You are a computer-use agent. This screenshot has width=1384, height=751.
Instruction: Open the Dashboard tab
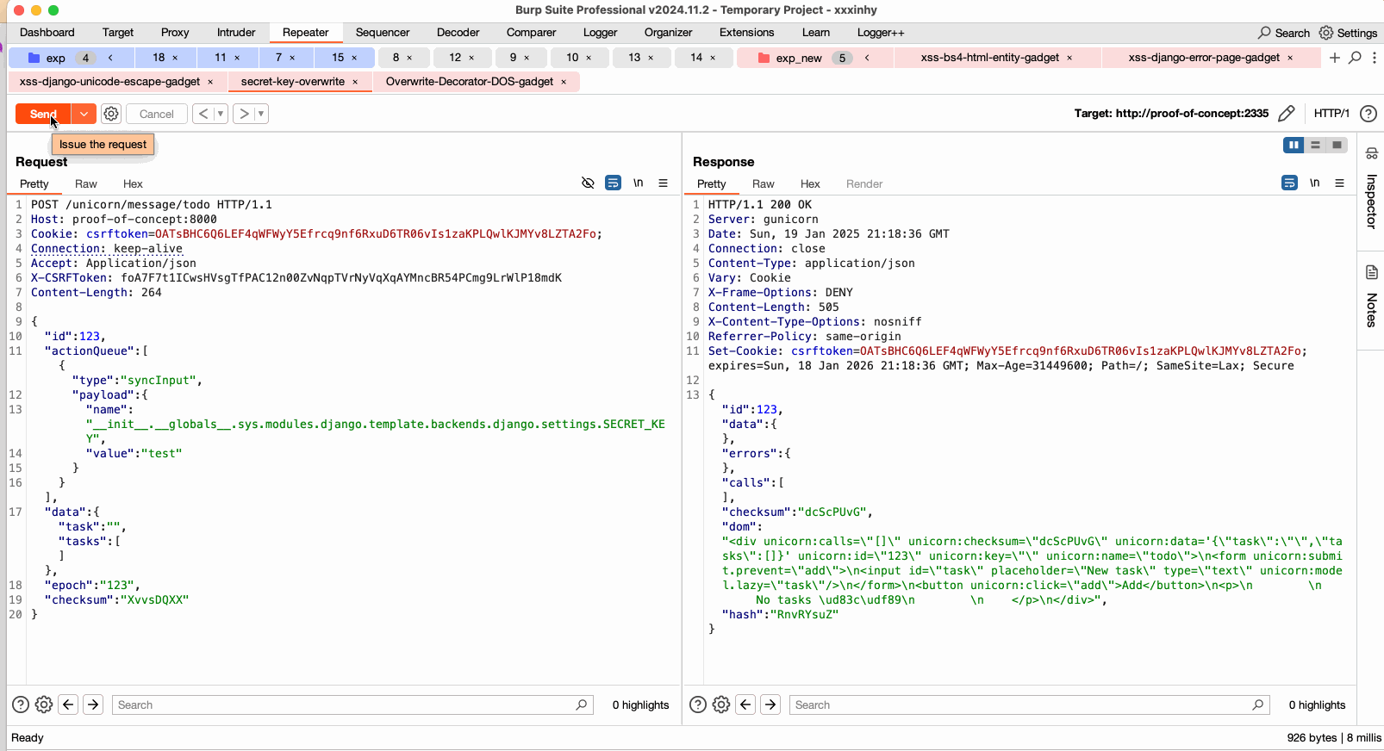[x=47, y=33]
